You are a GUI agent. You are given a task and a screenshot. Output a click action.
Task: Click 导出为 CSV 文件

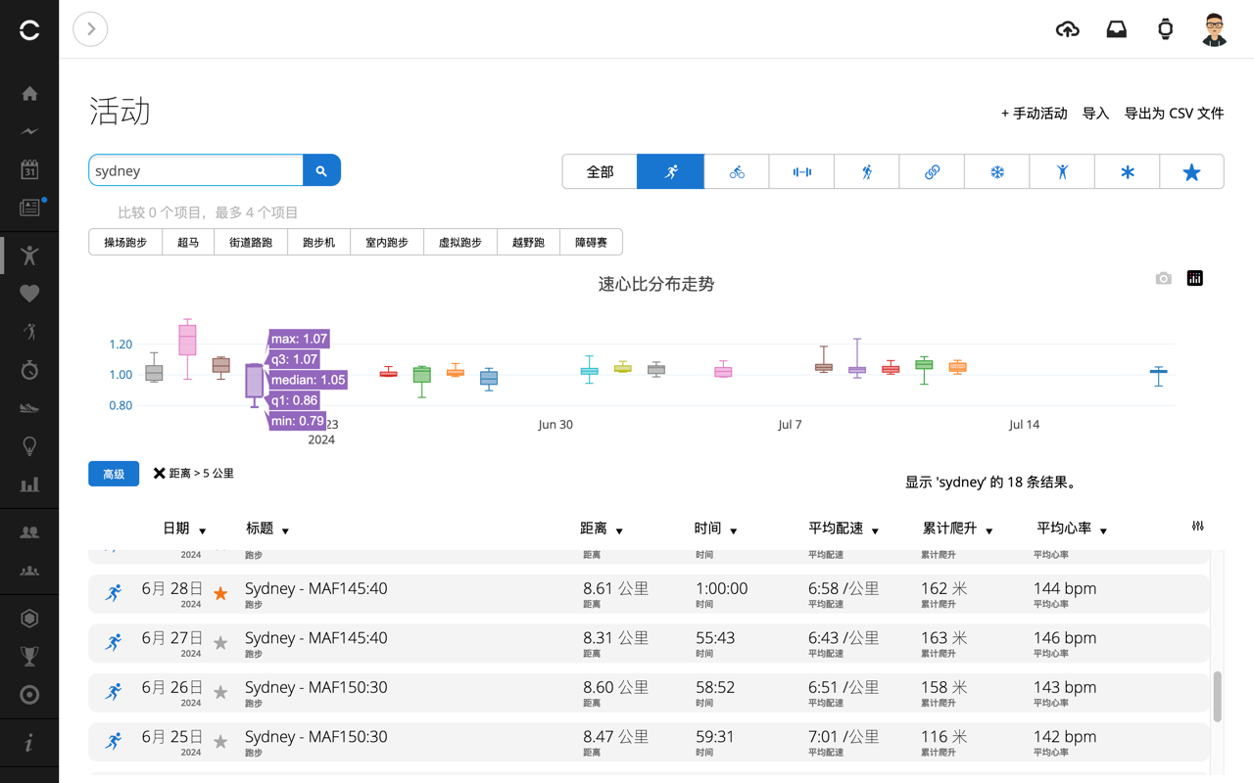pyautogui.click(x=1174, y=114)
